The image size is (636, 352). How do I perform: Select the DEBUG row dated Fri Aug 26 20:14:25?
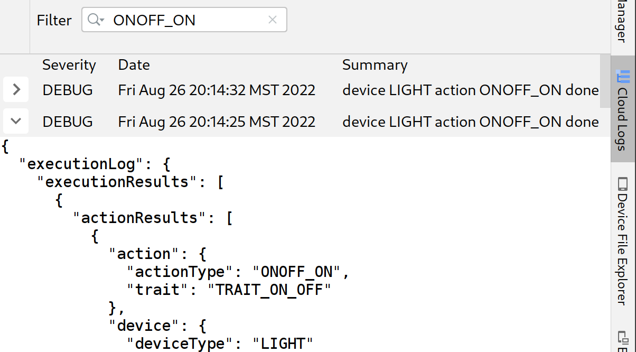pos(216,121)
